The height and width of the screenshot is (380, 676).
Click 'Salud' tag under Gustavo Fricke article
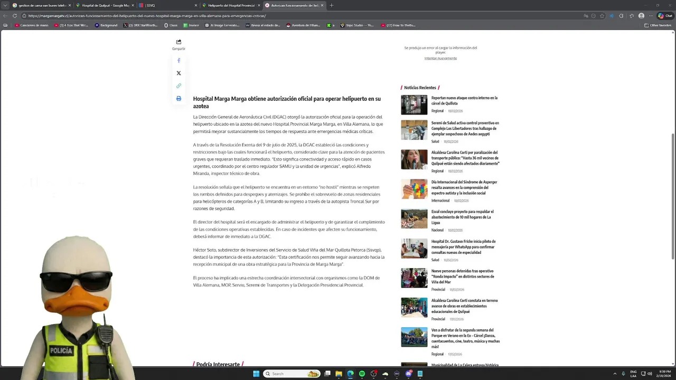[435, 260]
